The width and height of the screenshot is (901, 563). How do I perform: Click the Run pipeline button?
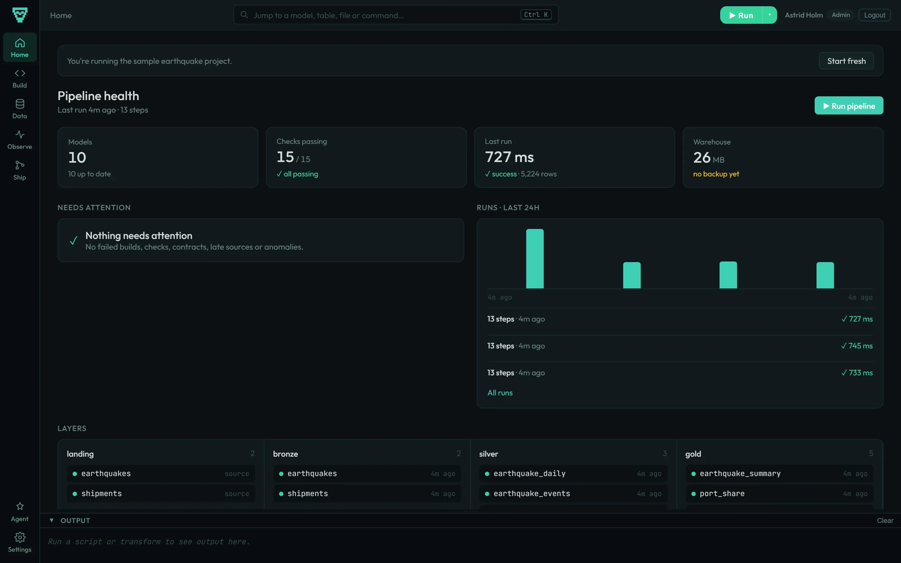click(849, 106)
